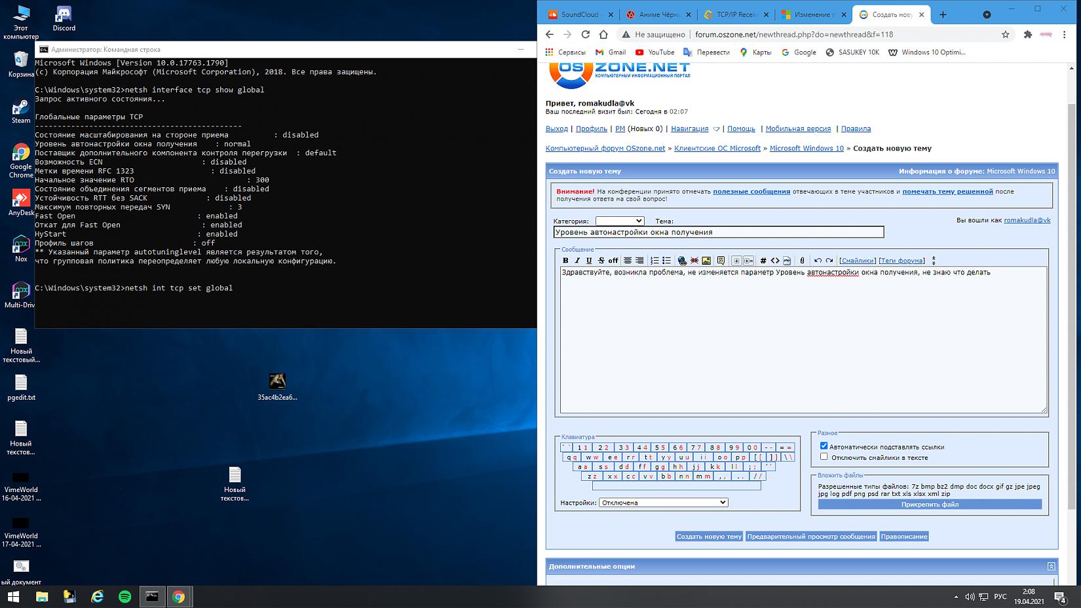This screenshot has height=608, width=1081.
Task: Wrap selection in code tags (# icon)
Action: coord(763,261)
